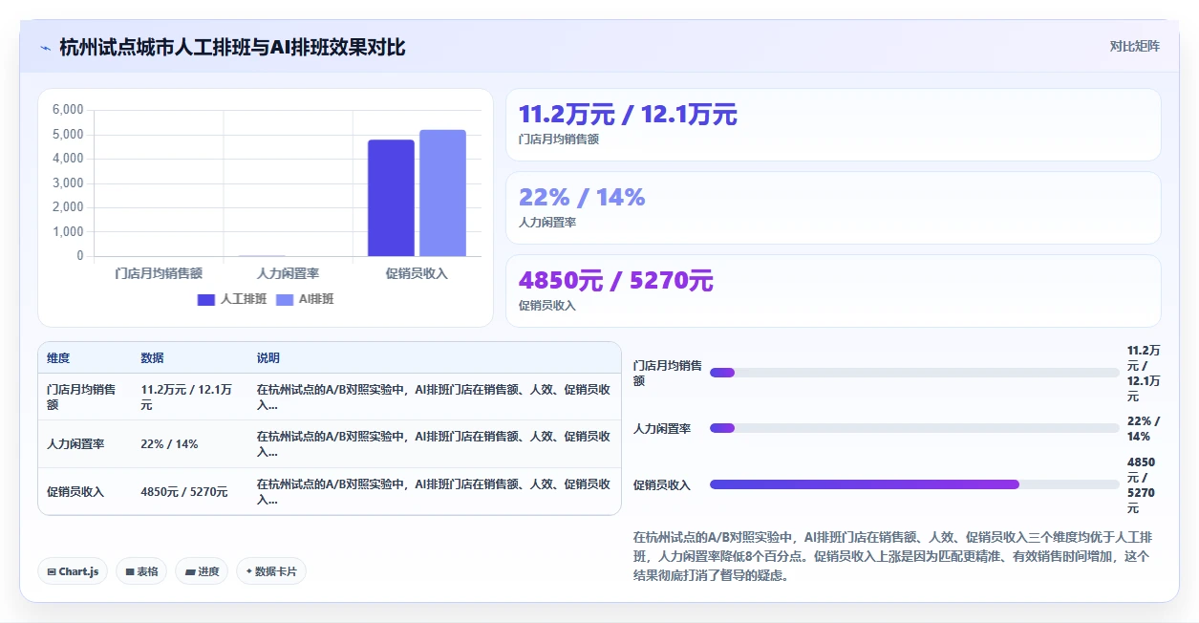Viewport: 1199px width, 623px height.
Task: Open the 11.2万元 / 12.1万元 data card
Action: pos(833,124)
